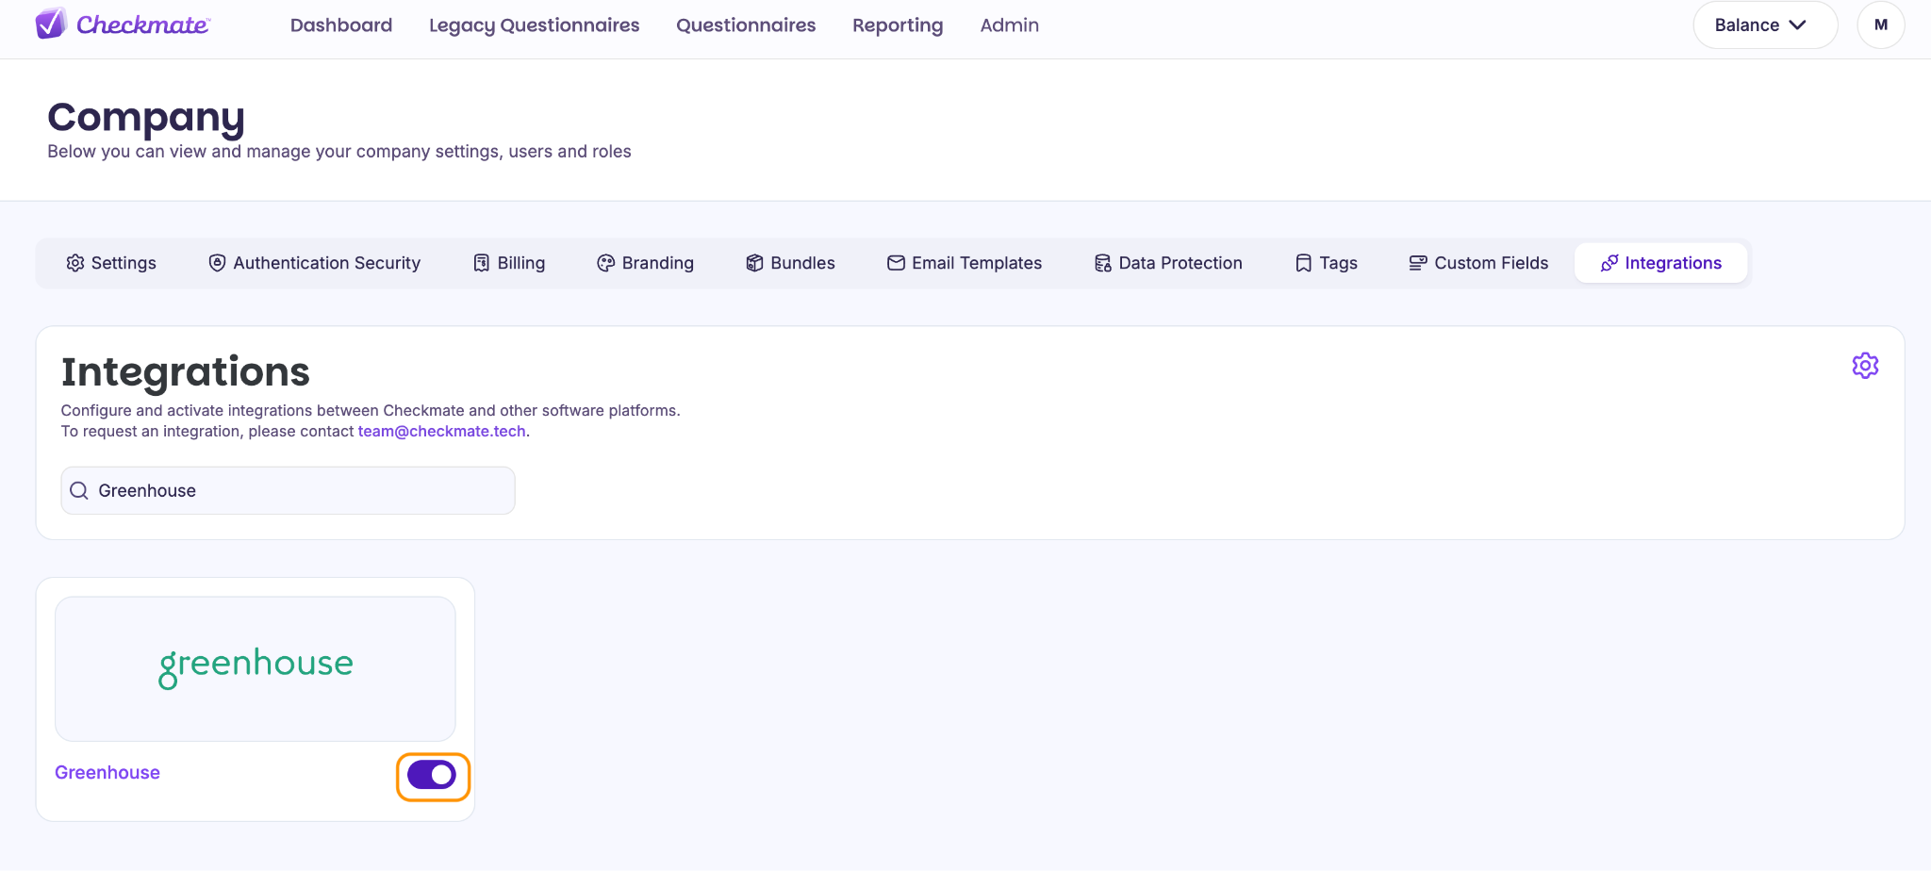The height and width of the screenshot is (871, 1931).
Task: Expand the Balance dropdown
Action: point(1765,25)
